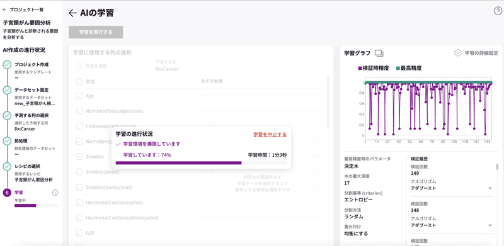This screenshot has width=504, height=246.
Task: Click the gear icon for 学習の詳細設定
Action: 458,53
